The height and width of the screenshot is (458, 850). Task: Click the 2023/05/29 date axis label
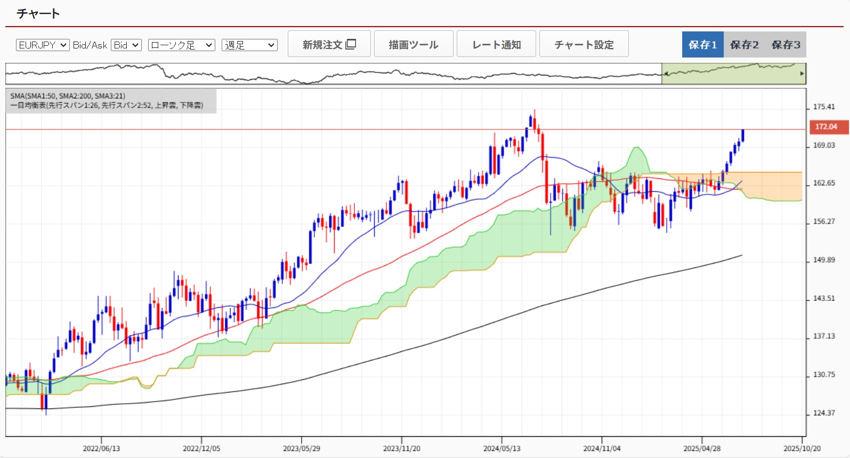[x=302, y=448]
